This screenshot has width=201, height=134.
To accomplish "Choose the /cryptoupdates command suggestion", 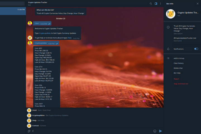I will point(95,115).
